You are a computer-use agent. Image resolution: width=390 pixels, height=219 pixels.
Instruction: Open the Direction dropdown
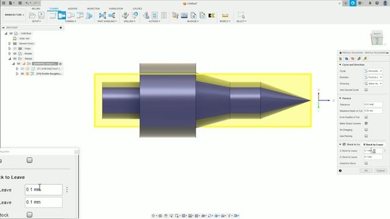(373, 77)
